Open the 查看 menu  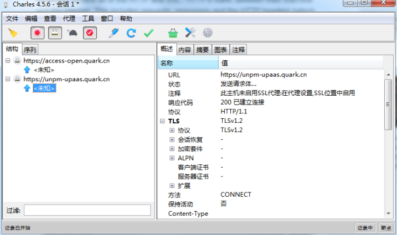coord(50,18)
